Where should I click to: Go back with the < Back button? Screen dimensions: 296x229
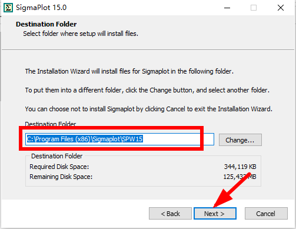pos(170,214)
